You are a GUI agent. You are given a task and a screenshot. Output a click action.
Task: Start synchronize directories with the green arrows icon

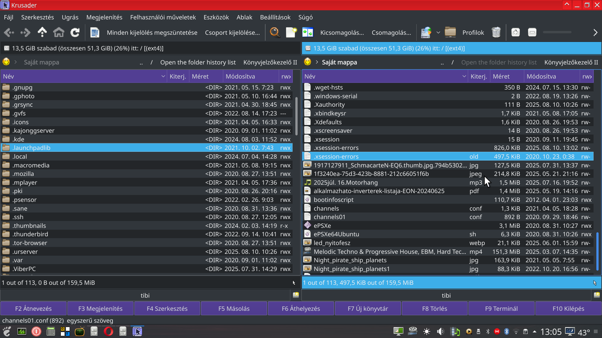point(308,33)
